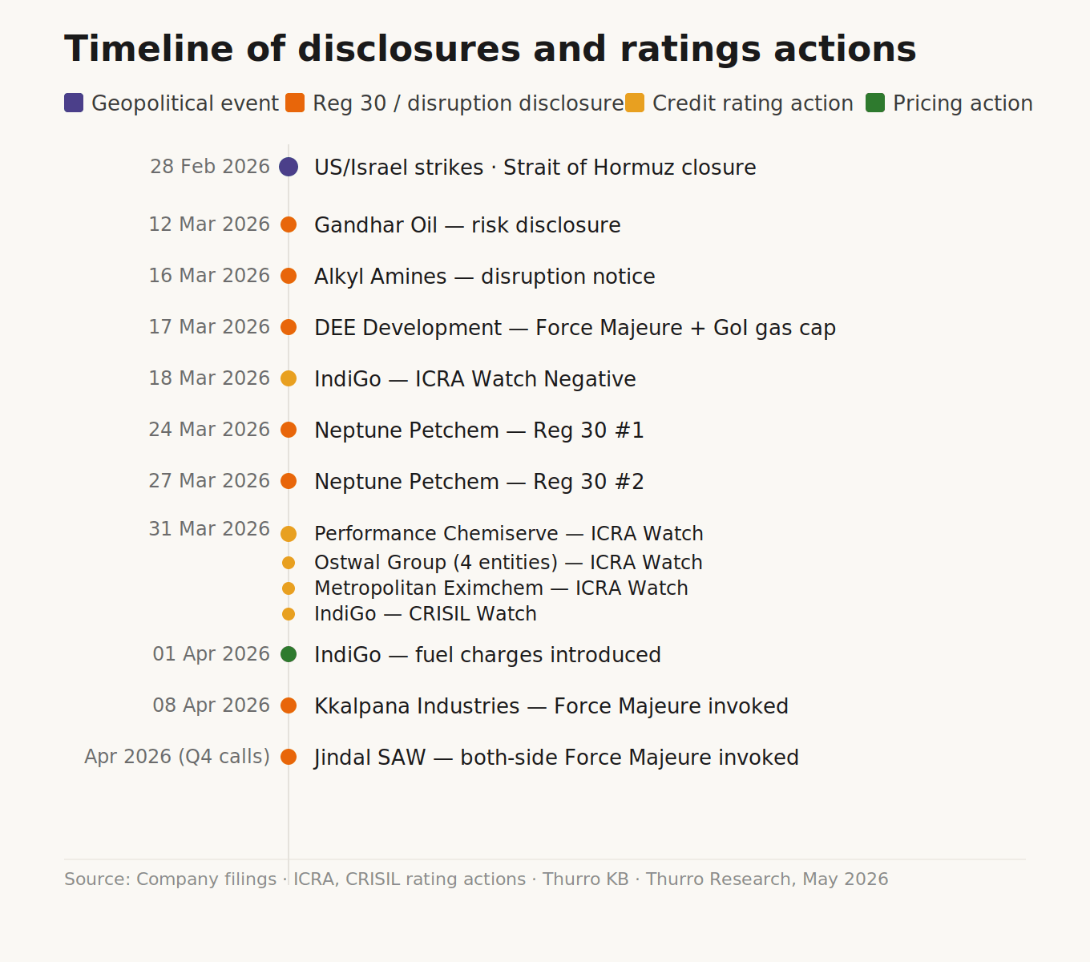Click the yellow Credit rating action legend swatch
This screenshot has height=962, width=1090.
click(635, 103)
